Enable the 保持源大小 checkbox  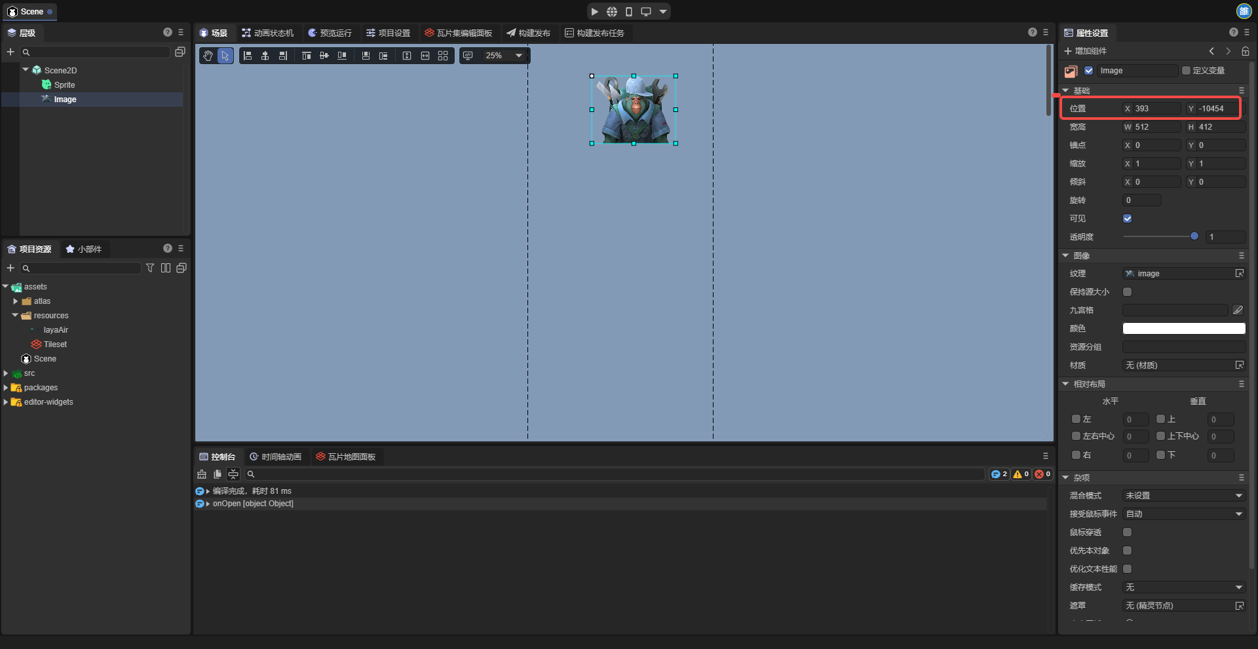(1127, 292)
